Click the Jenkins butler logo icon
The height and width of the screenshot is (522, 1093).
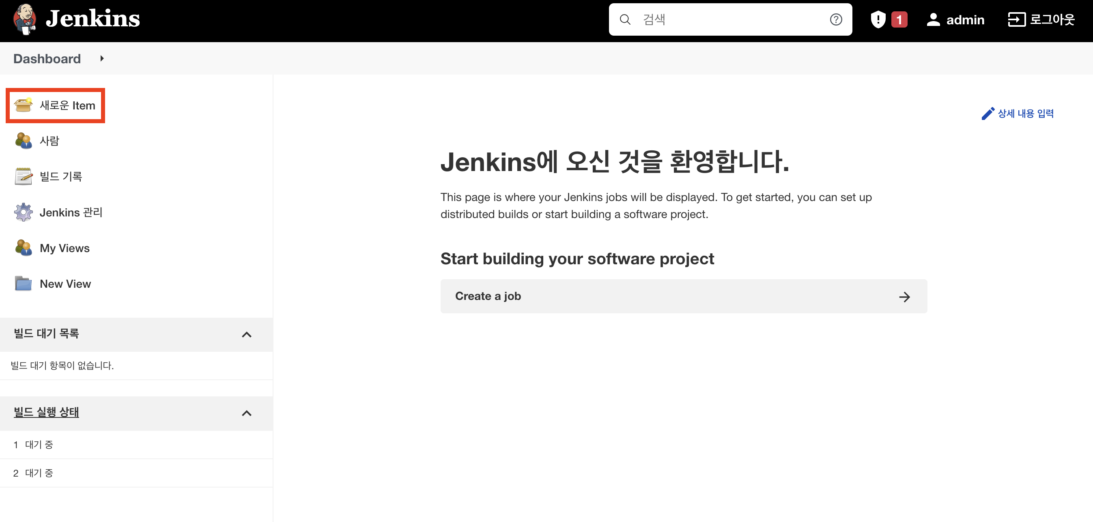(25, 19)
